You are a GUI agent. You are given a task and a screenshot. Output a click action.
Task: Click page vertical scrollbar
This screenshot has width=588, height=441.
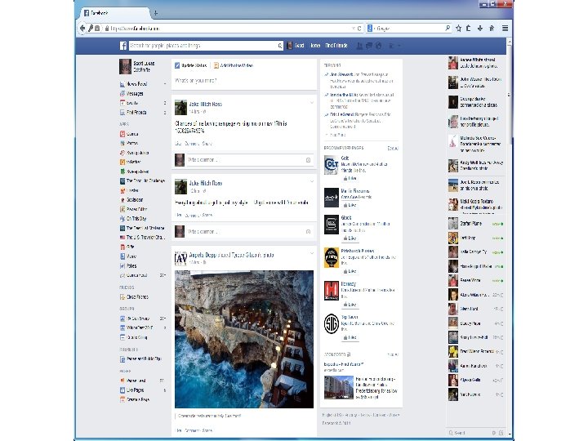(x=509, y=94)
